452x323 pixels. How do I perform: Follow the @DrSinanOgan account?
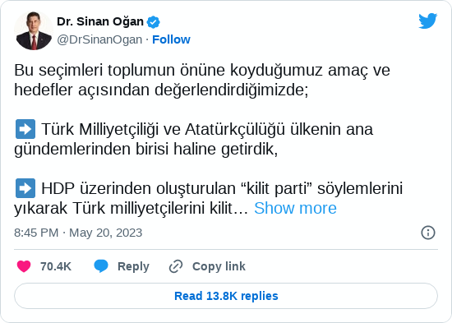[171, 39]
